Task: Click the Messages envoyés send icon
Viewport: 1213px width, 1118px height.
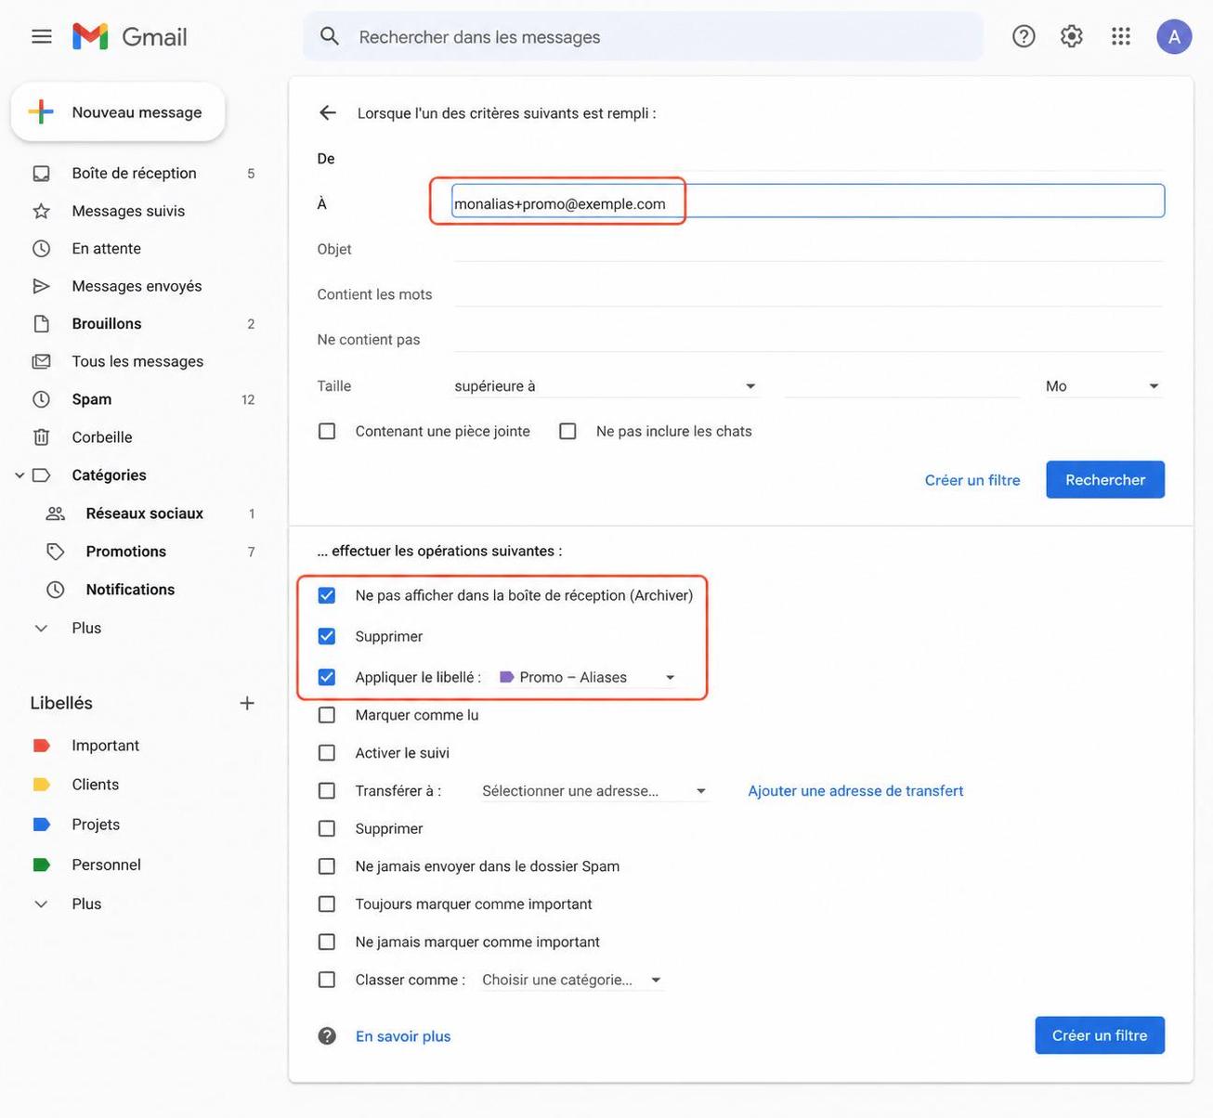Action: pyautogui.click(x=41, y=286)
